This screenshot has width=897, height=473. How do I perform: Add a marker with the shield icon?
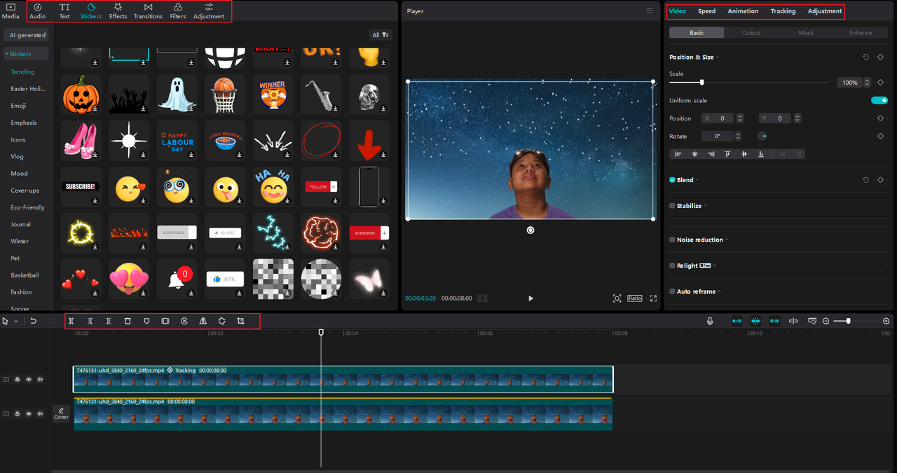[x=146, y=321]
